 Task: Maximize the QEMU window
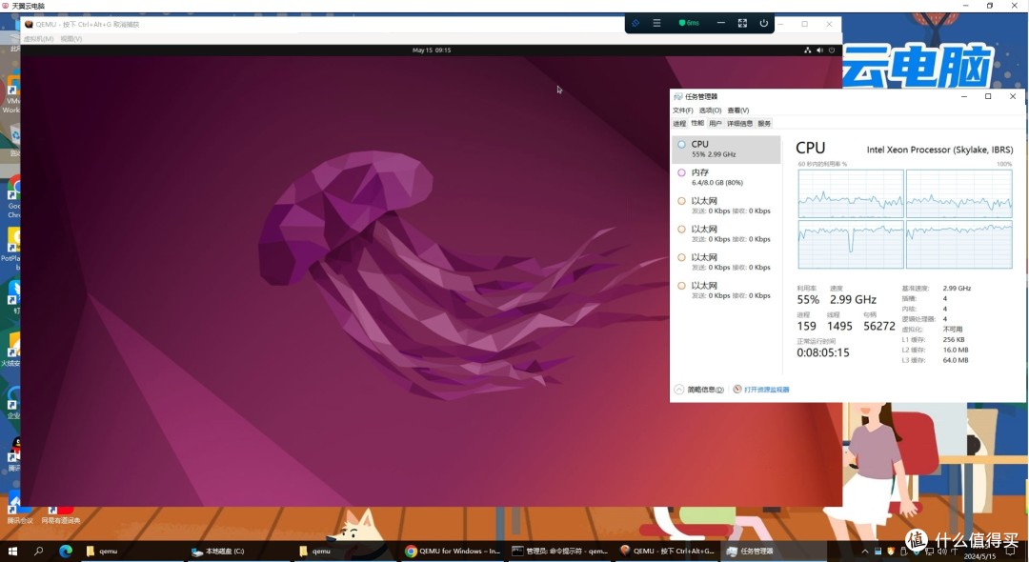[804, 24]
